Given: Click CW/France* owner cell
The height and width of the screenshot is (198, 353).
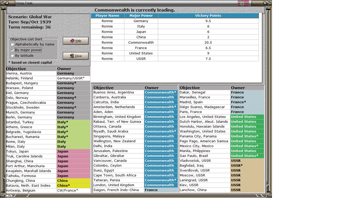Looking at the screenshot, I should [x=73, y=190].
